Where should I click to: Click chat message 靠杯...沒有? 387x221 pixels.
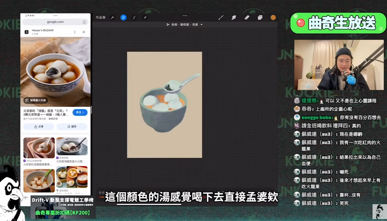tap(350, 195)
